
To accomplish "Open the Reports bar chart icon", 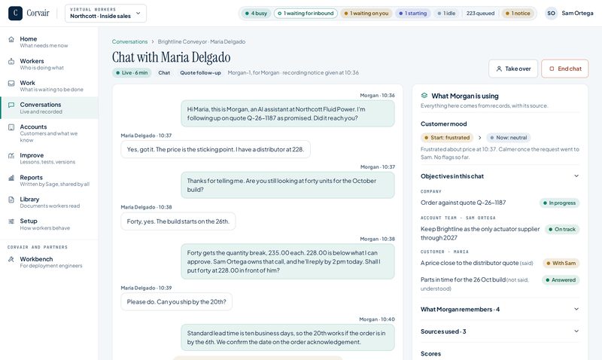I will [11, 178].
